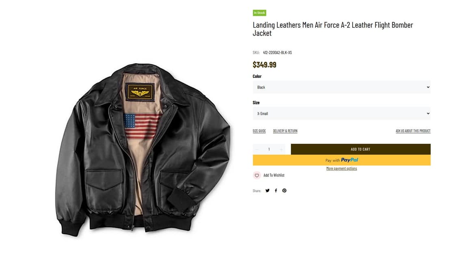Screen dimensions: 457x264
Task: Click inside the quantity input field
Action: [269, 149]
